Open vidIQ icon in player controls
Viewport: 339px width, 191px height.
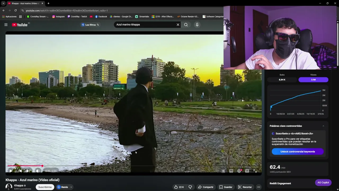tap(223, 171)
